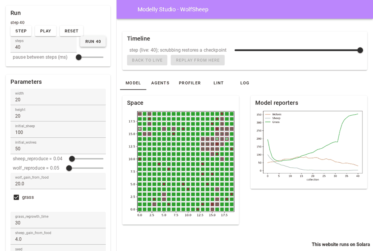Screen dimensions: 373x251
Task: Click the height input field
Action: [x=58, y=113]
